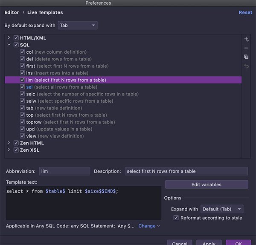This screenshot has width=256, height=245.
Task: Select the Zen HTML group row
Action: [123, 143]
